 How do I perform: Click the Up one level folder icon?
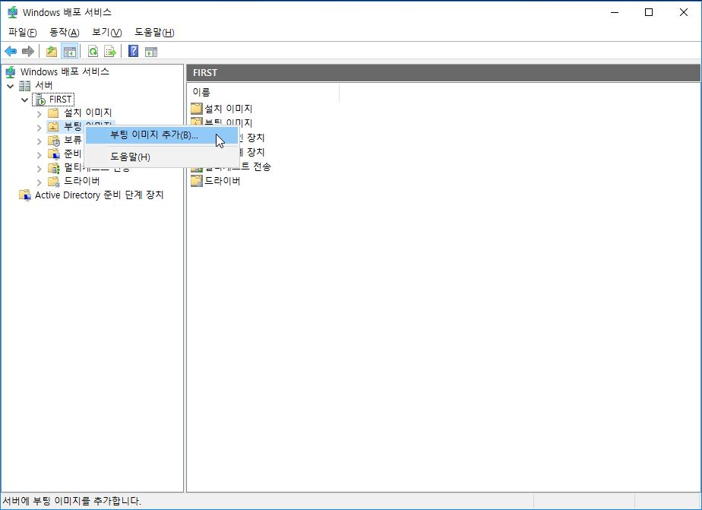click(52, 52)
